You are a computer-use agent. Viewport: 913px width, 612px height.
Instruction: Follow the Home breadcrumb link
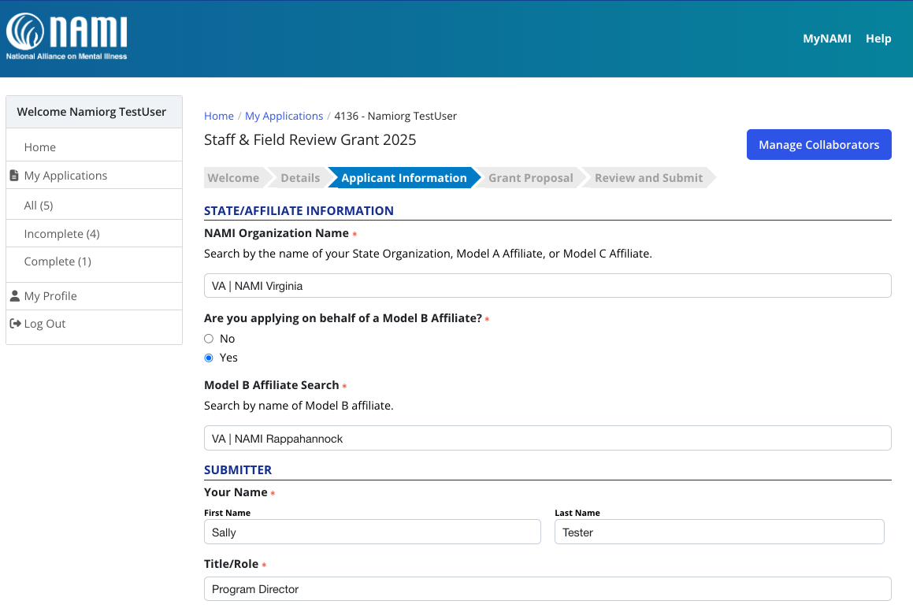tap(219, 116)
